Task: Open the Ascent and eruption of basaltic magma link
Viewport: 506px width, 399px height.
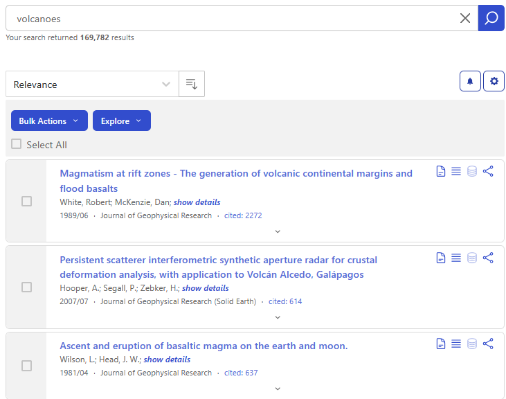Action: [204, 346]
